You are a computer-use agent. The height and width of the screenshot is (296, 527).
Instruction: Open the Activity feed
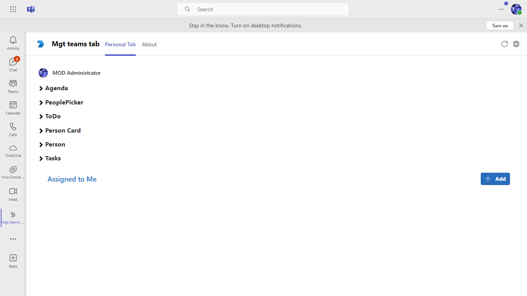click(13, 43)
